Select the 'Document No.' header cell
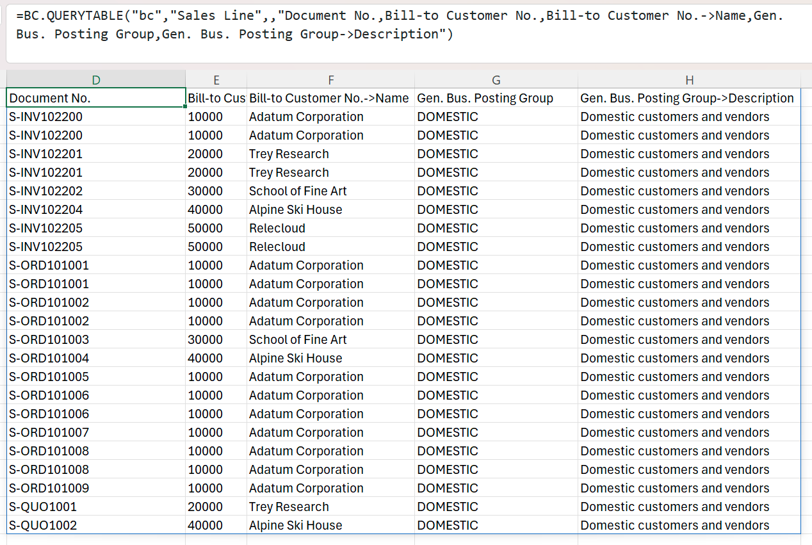The image size is (812, 545). click(x=96, y=98)
